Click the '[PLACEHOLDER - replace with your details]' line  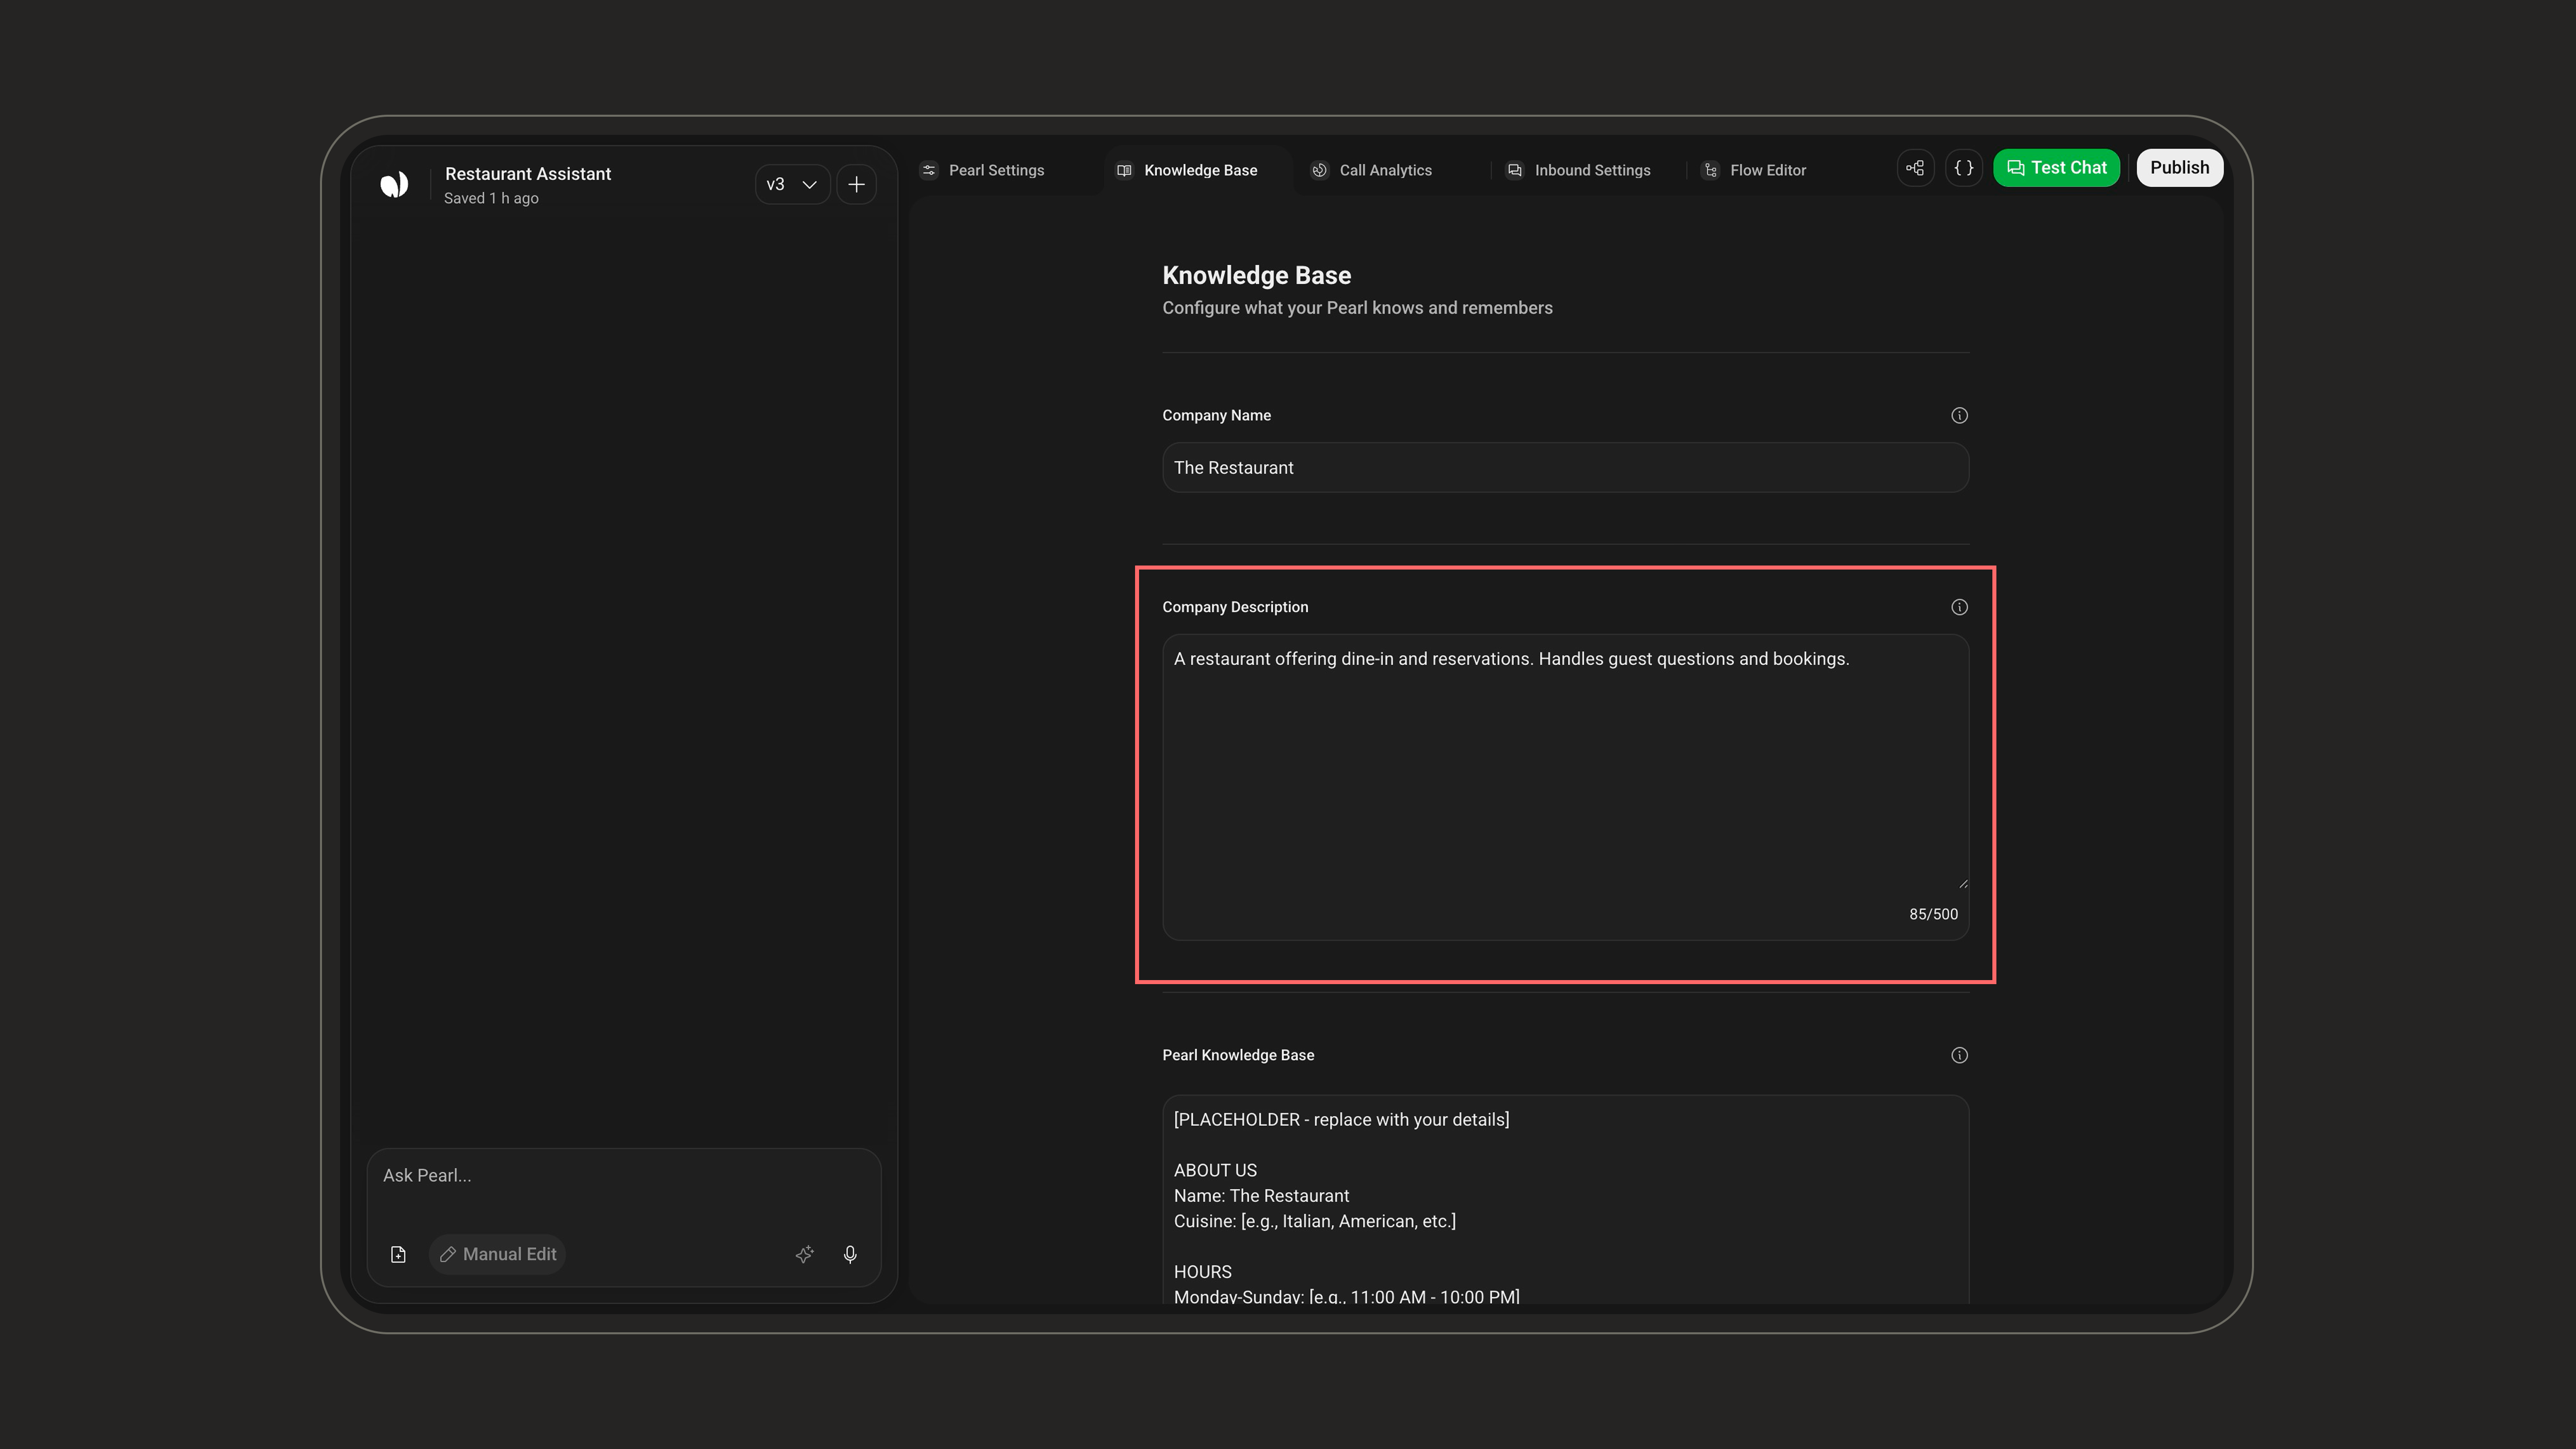point(1341,1120)
